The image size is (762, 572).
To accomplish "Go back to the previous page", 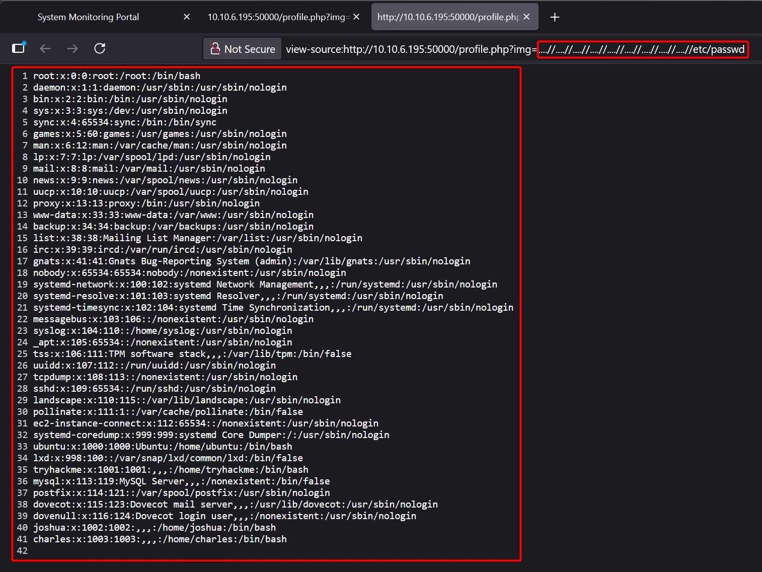I will coord(45,48).
